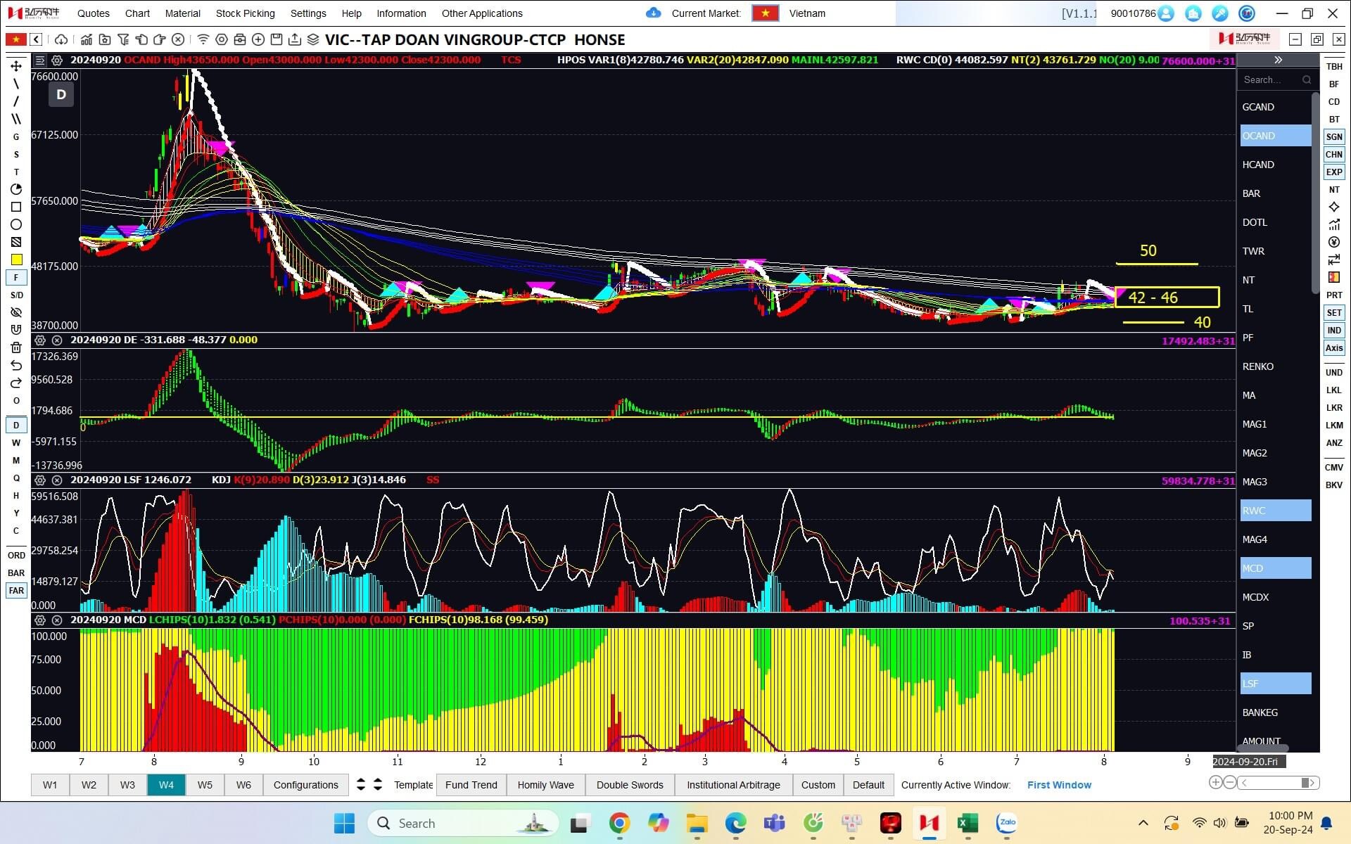
Task: Toggle the FAR button in left toolbar
Action: 16,590
